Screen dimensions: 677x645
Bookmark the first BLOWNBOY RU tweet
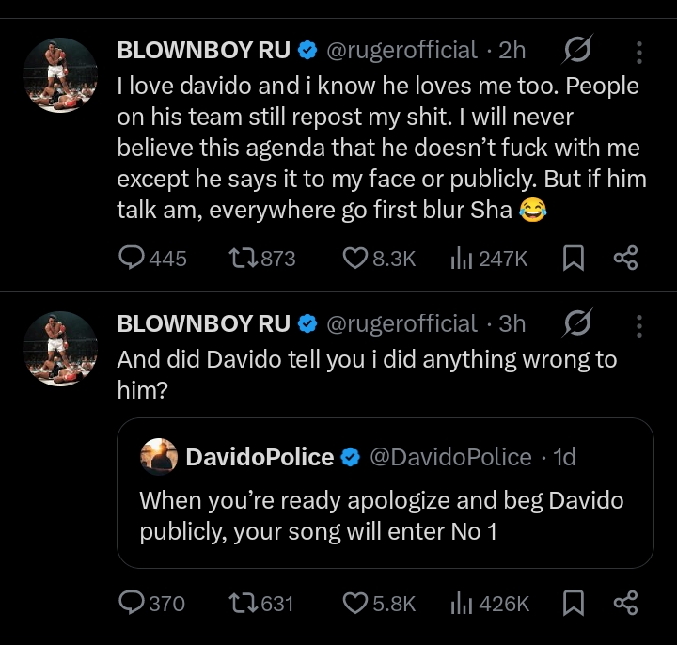pos(573,258)
